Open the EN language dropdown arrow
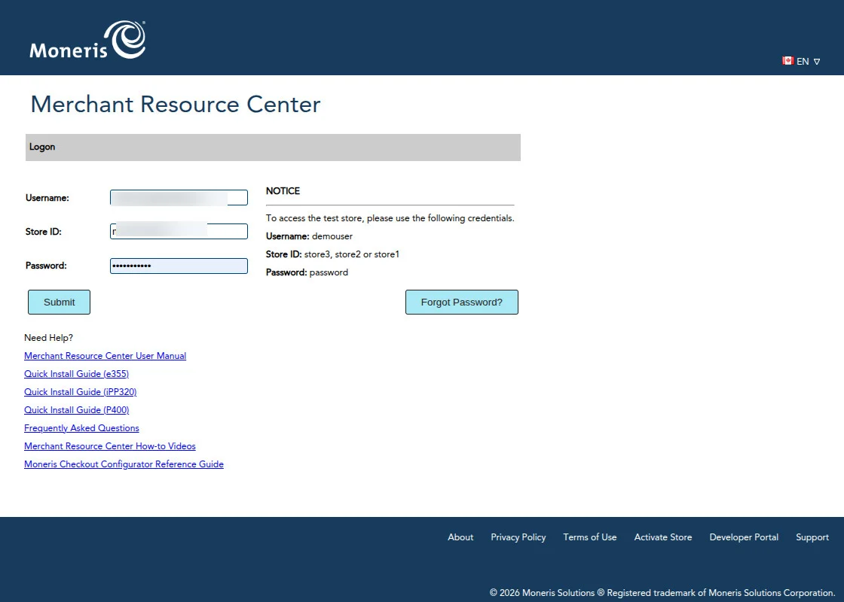 (x=817, y=62)
